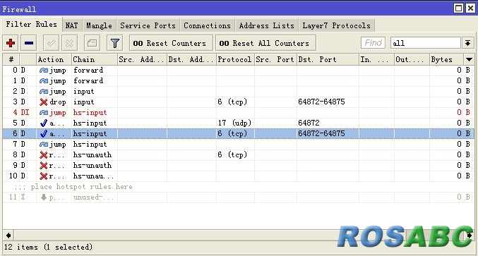Viewport: 478px width, 256px height.
Task: Sort by the Protocol column header
Action: point(235,59)
